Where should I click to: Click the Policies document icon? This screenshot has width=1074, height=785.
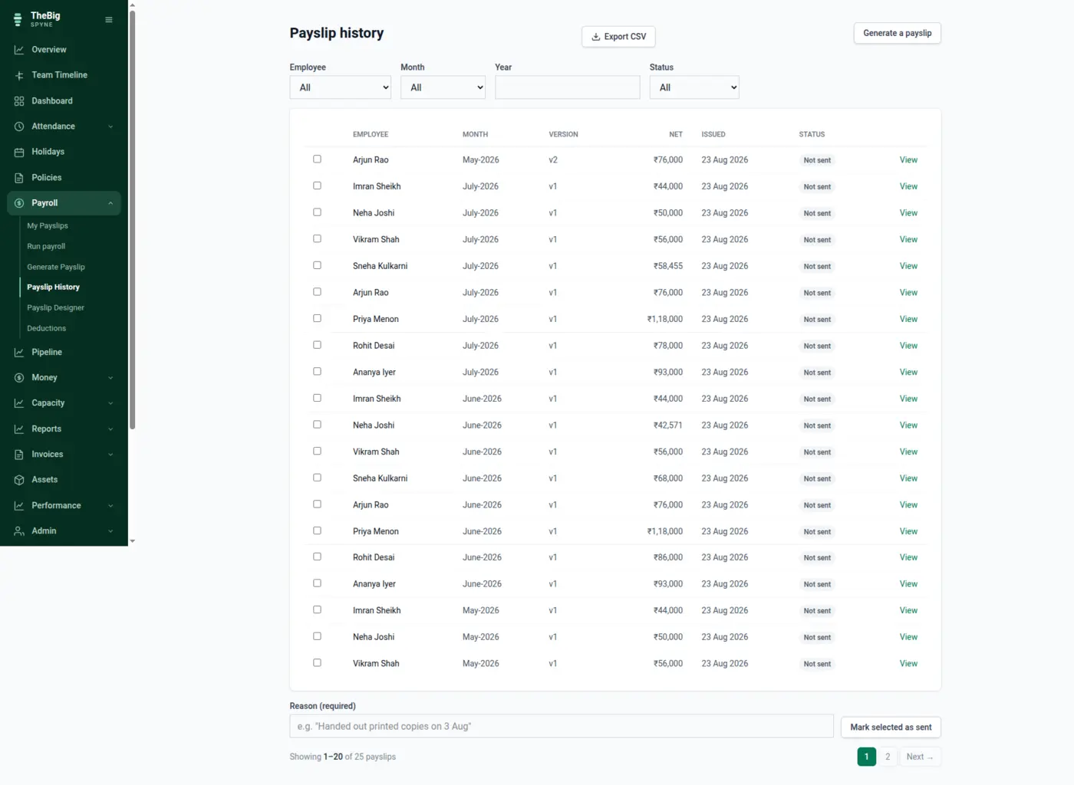(x=19, y=178)
